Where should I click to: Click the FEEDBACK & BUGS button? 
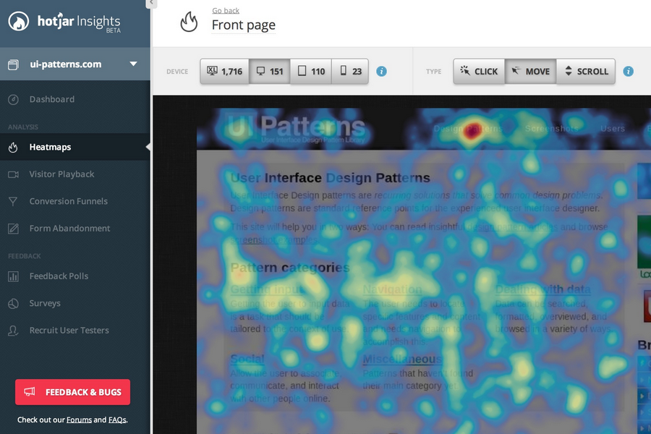[x=72, y=392]
